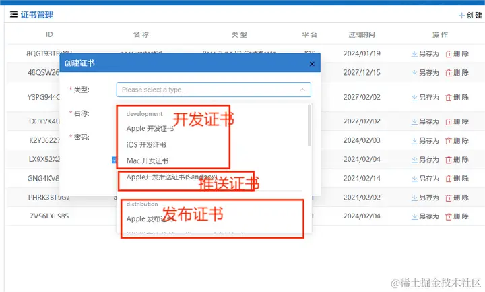Open the 类型 'Please select a type' dropdown
485x292 pixels.
[214, 90]
